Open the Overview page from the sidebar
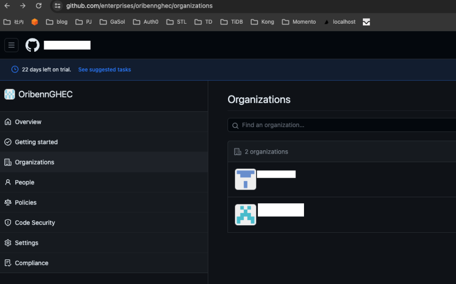The width and height of the screenshot is (456, 284). tap(27, 122)
